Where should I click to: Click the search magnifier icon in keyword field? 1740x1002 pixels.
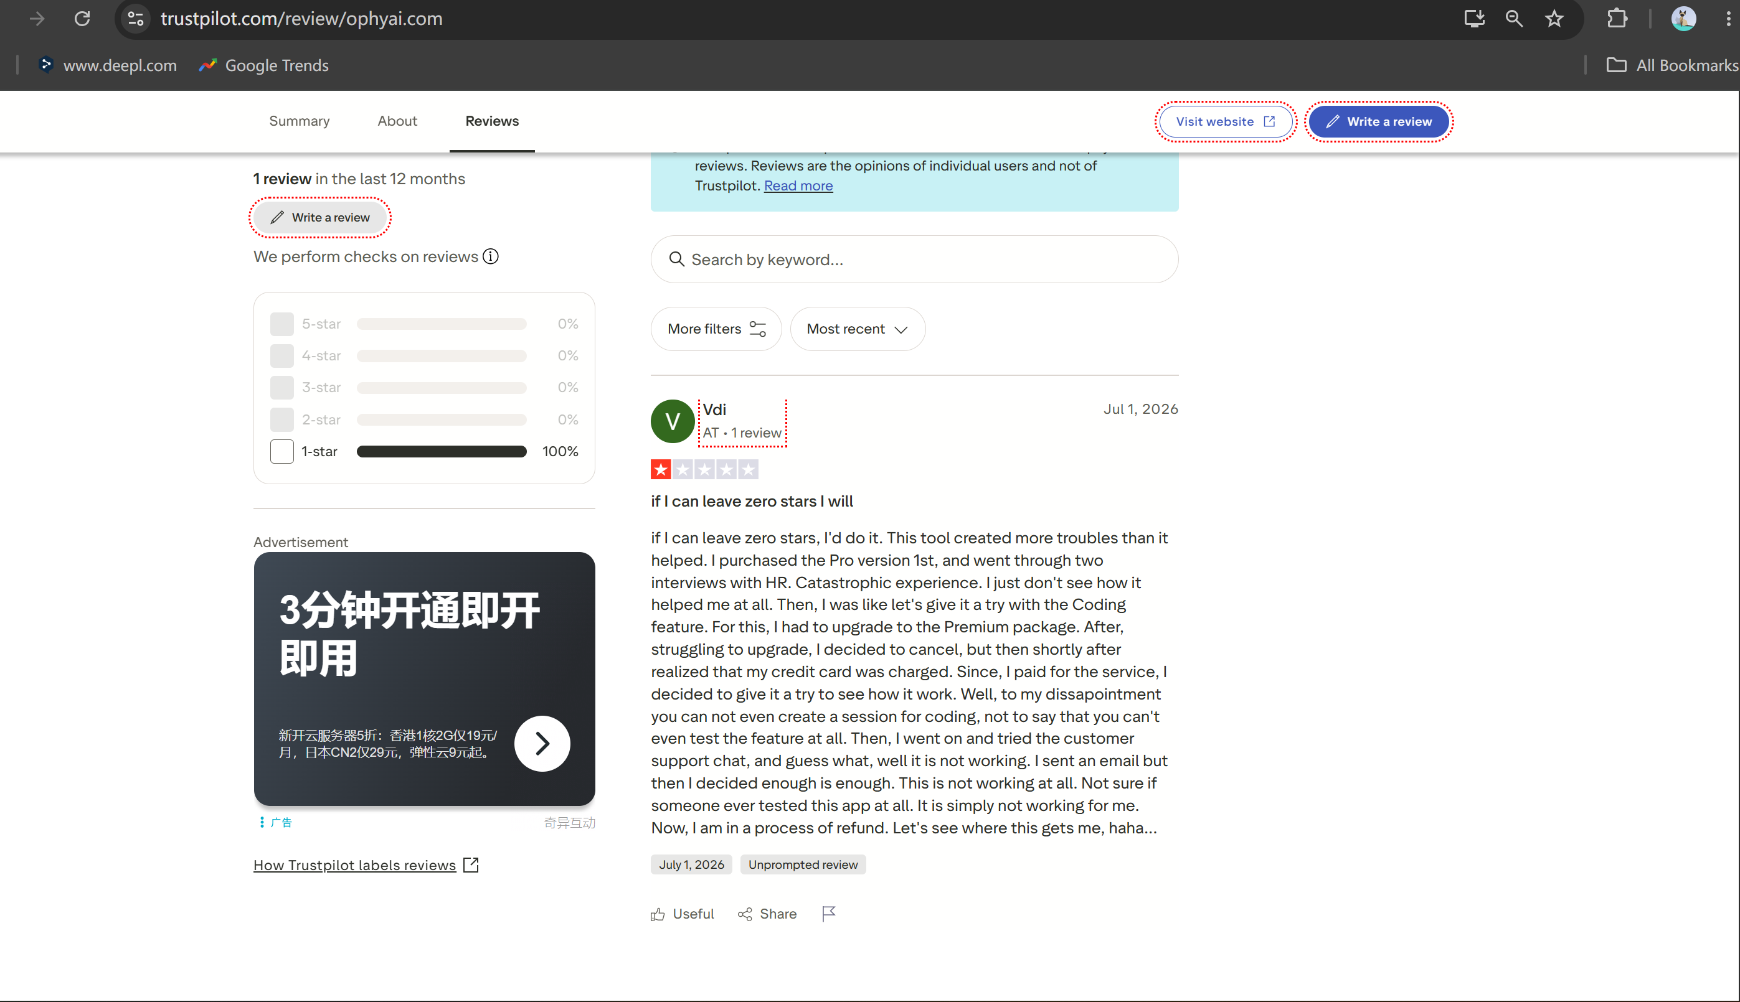677,260
